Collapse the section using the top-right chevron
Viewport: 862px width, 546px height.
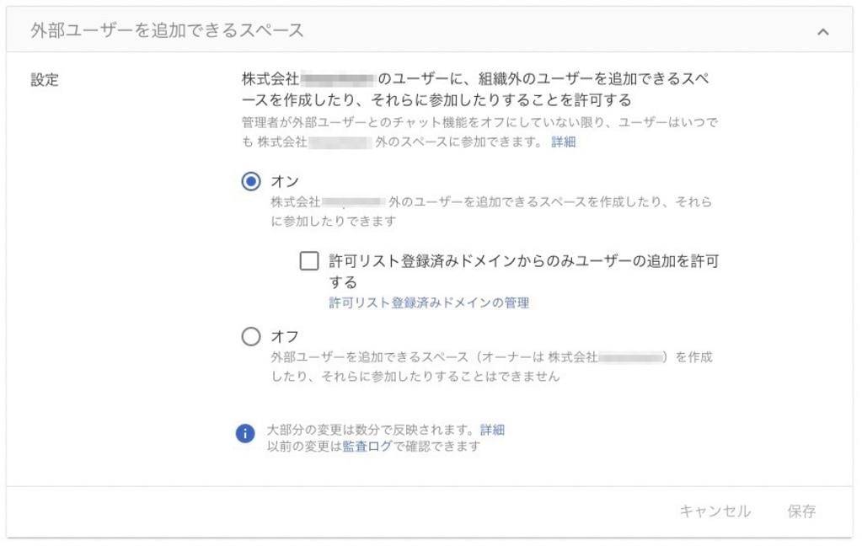point(823,31)
